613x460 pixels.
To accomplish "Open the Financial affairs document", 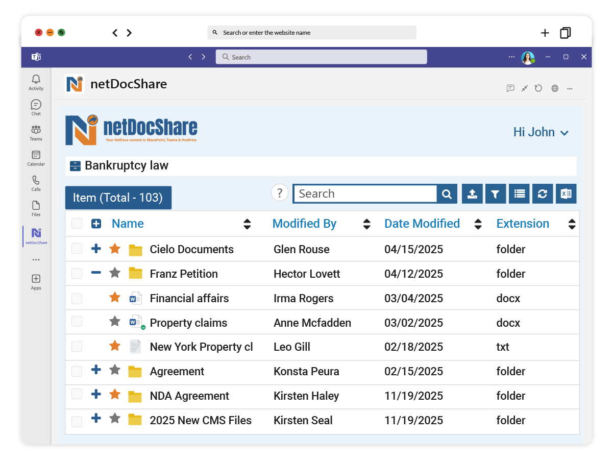I will point(189,298).
